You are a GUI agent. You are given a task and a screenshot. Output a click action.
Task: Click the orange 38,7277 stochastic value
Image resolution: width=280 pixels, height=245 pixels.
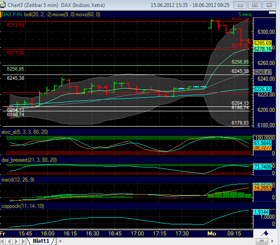[263, 148]
